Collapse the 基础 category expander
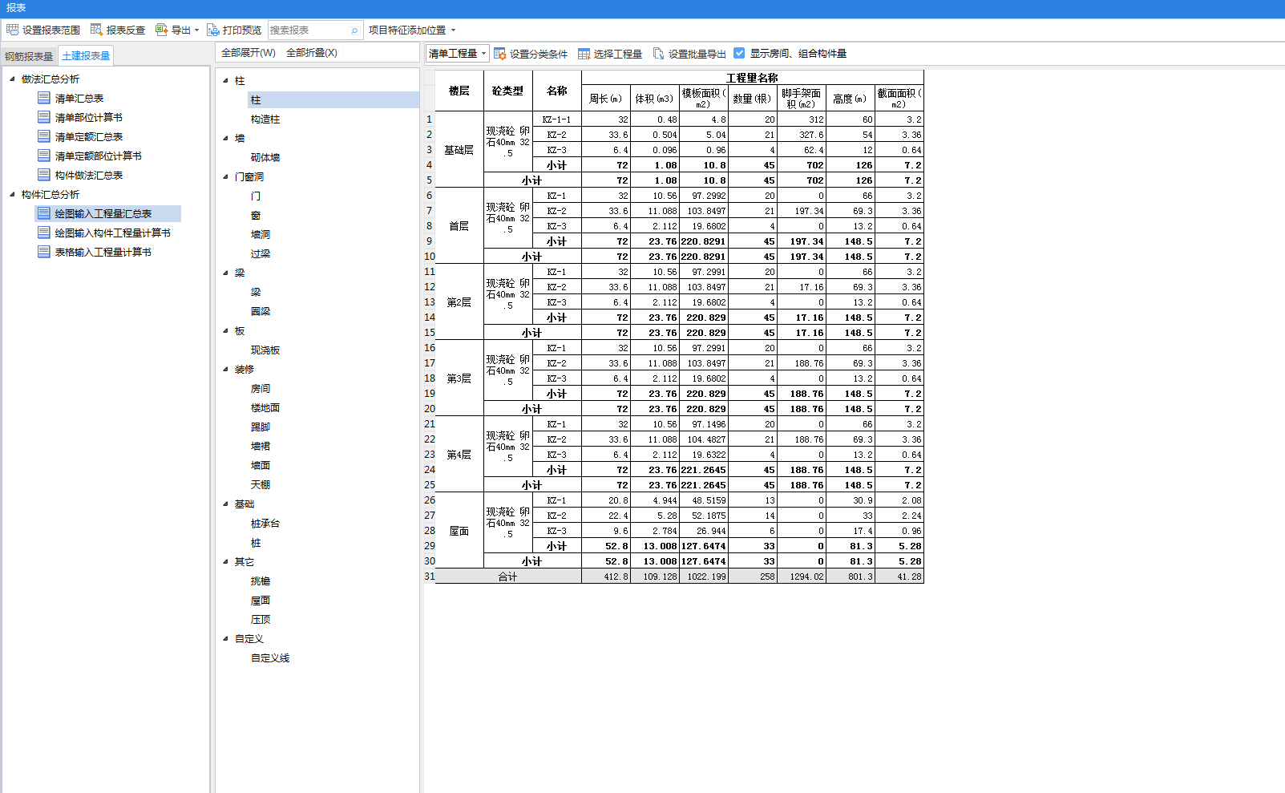This screenshot has width=1285, height=793. pyautogui.click(x=225, y=504)
